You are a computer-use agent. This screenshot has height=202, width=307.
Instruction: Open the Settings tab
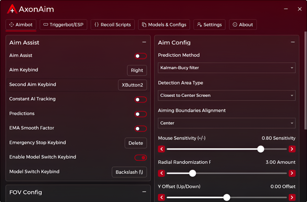pyautogui.click(x=210, y=25)
